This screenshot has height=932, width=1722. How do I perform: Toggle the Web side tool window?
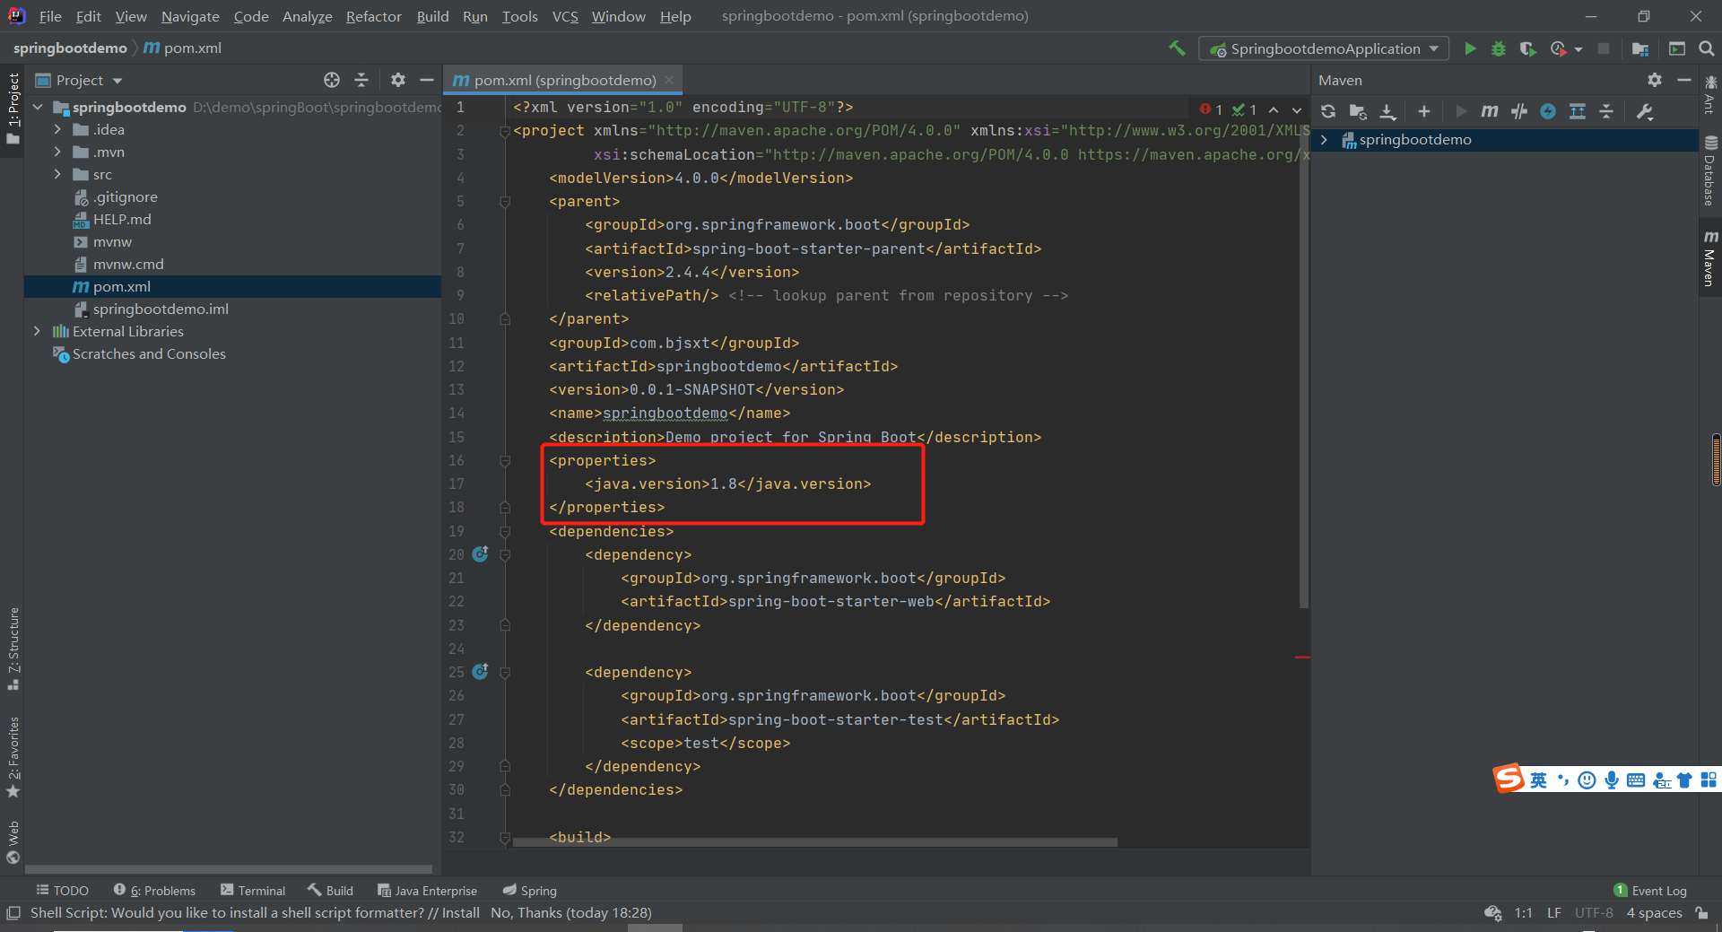coord(13,842)
